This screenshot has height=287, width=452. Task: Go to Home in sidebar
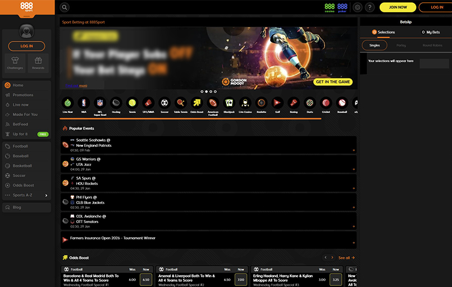click(x=26, y=85)
